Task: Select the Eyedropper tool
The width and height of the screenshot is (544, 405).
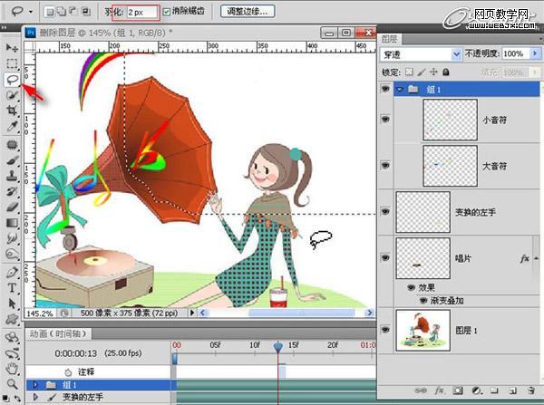Action: tap(12, 127)
